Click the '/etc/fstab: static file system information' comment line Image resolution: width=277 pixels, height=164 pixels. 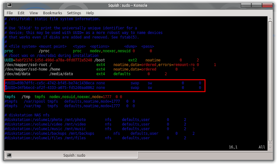click(52, 19)
